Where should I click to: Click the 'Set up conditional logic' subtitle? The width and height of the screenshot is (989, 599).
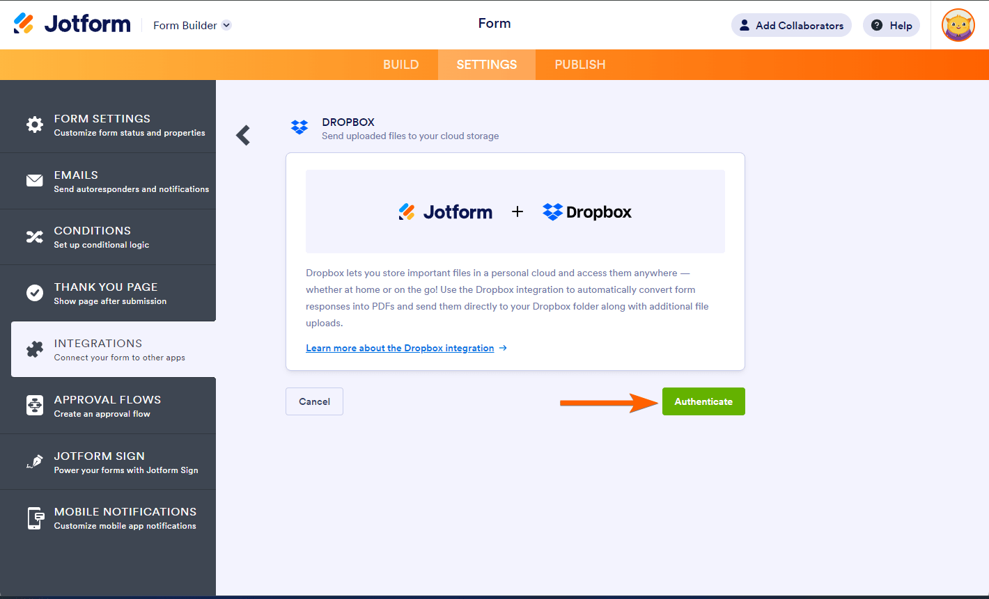102,245
